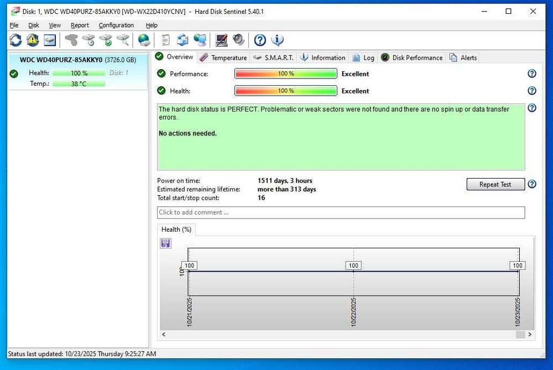The height and width of the screenshot is (370, 553).
Task: Select WDC WD40PURZ-85AKKY0 in the disk list
Action: 77,71
